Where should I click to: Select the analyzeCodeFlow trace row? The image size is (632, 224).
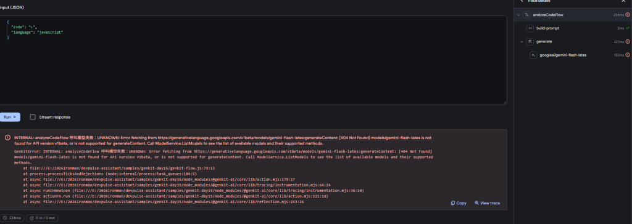click(x=573, y=15)
